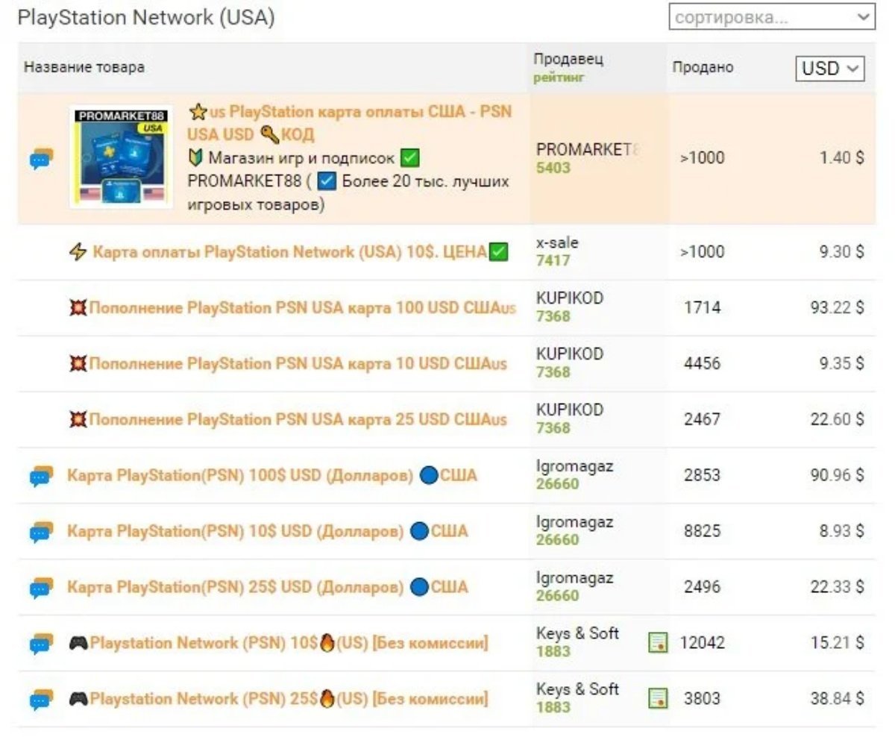Screen dimensions: 895x737
Task: Click lightning icon of x-sale listing
Action: [x=78, y=252]
